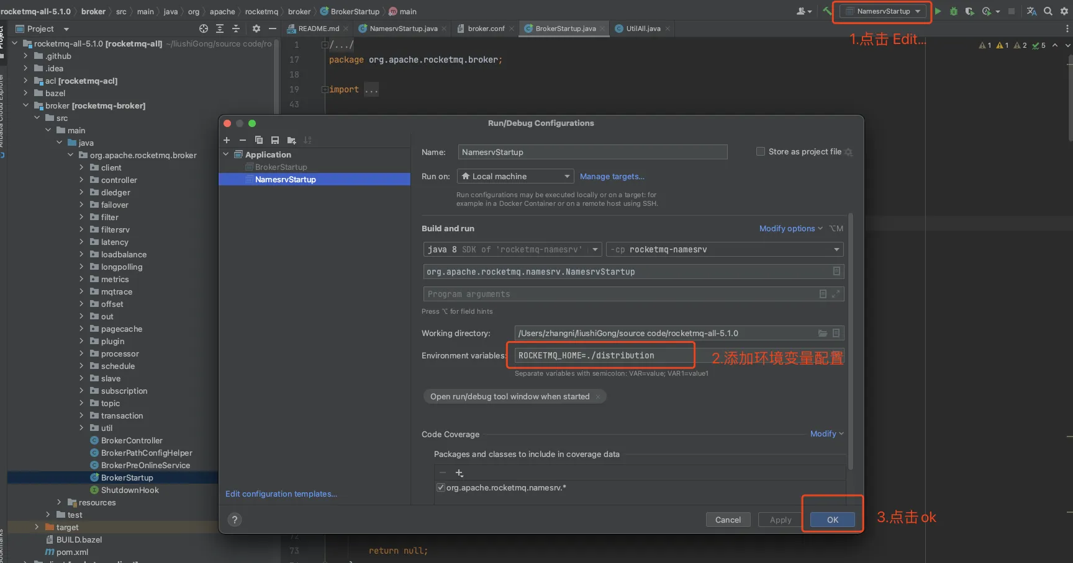Screen dimensions: 1073x563
Task: Collapse the Application configuration tree node
Action: (x=226, y=154)
